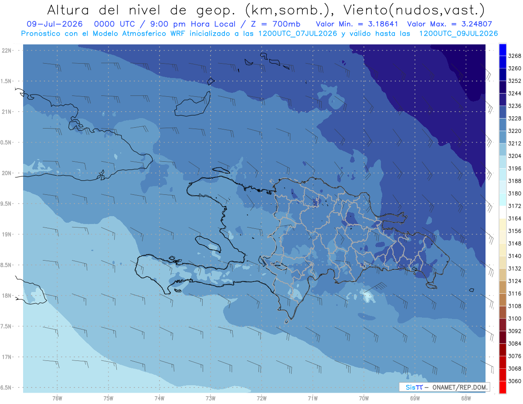523x404 pixels.
Task: Click the '3060' colorbar value
Action: [x=514, y=381]
